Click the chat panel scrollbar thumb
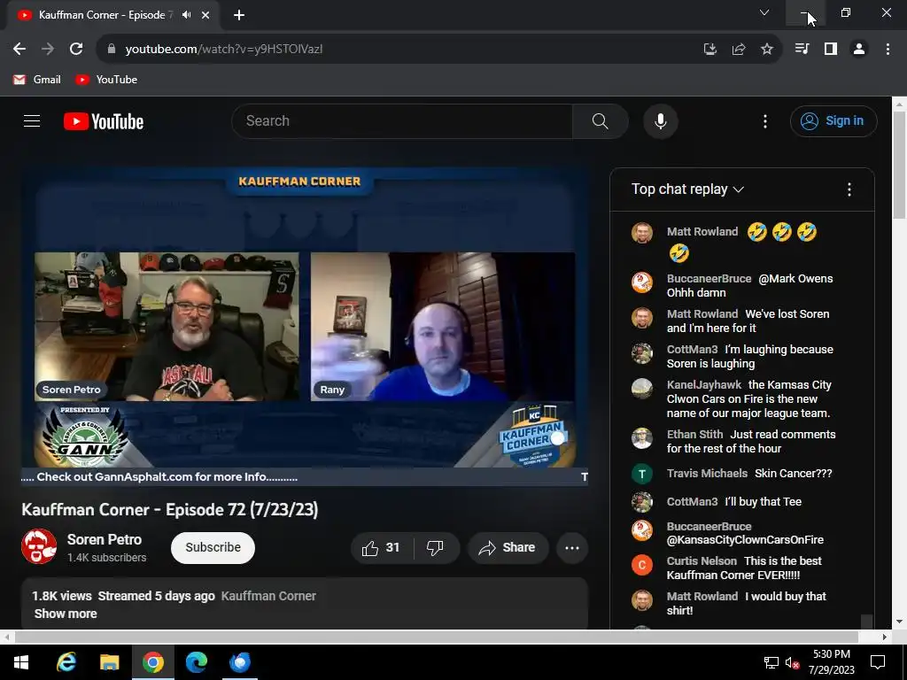 point(866,622)
